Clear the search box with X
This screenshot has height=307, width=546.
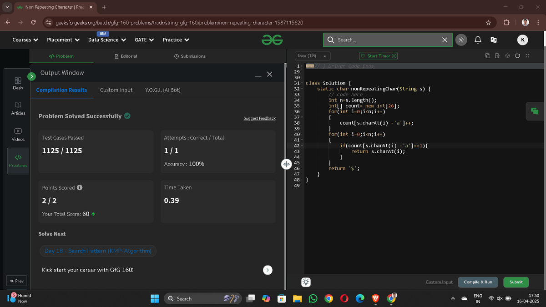(x=445, y=40)
